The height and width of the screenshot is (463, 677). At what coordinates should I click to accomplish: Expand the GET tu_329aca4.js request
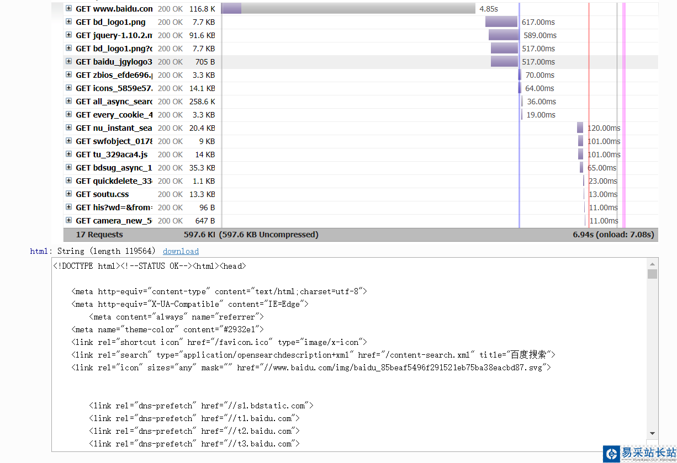click(69, 154)
